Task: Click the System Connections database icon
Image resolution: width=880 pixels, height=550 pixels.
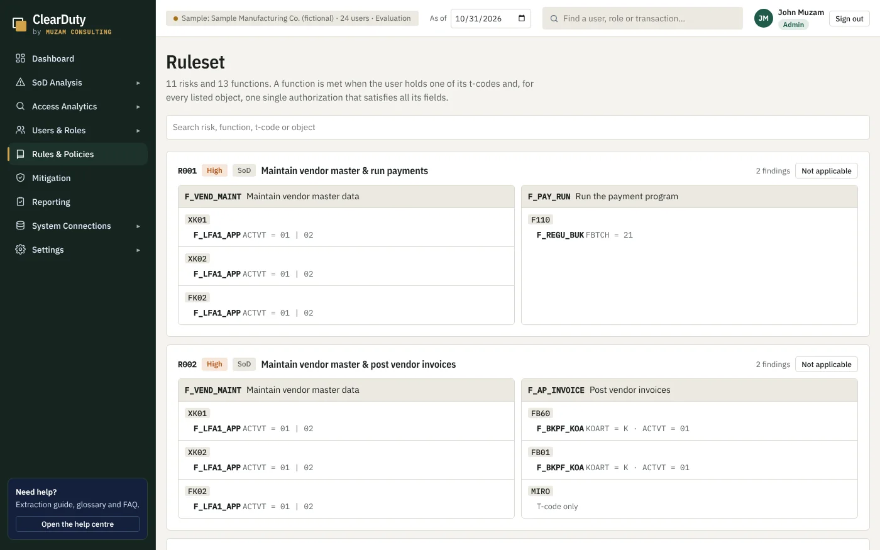Action: [20, 226]
